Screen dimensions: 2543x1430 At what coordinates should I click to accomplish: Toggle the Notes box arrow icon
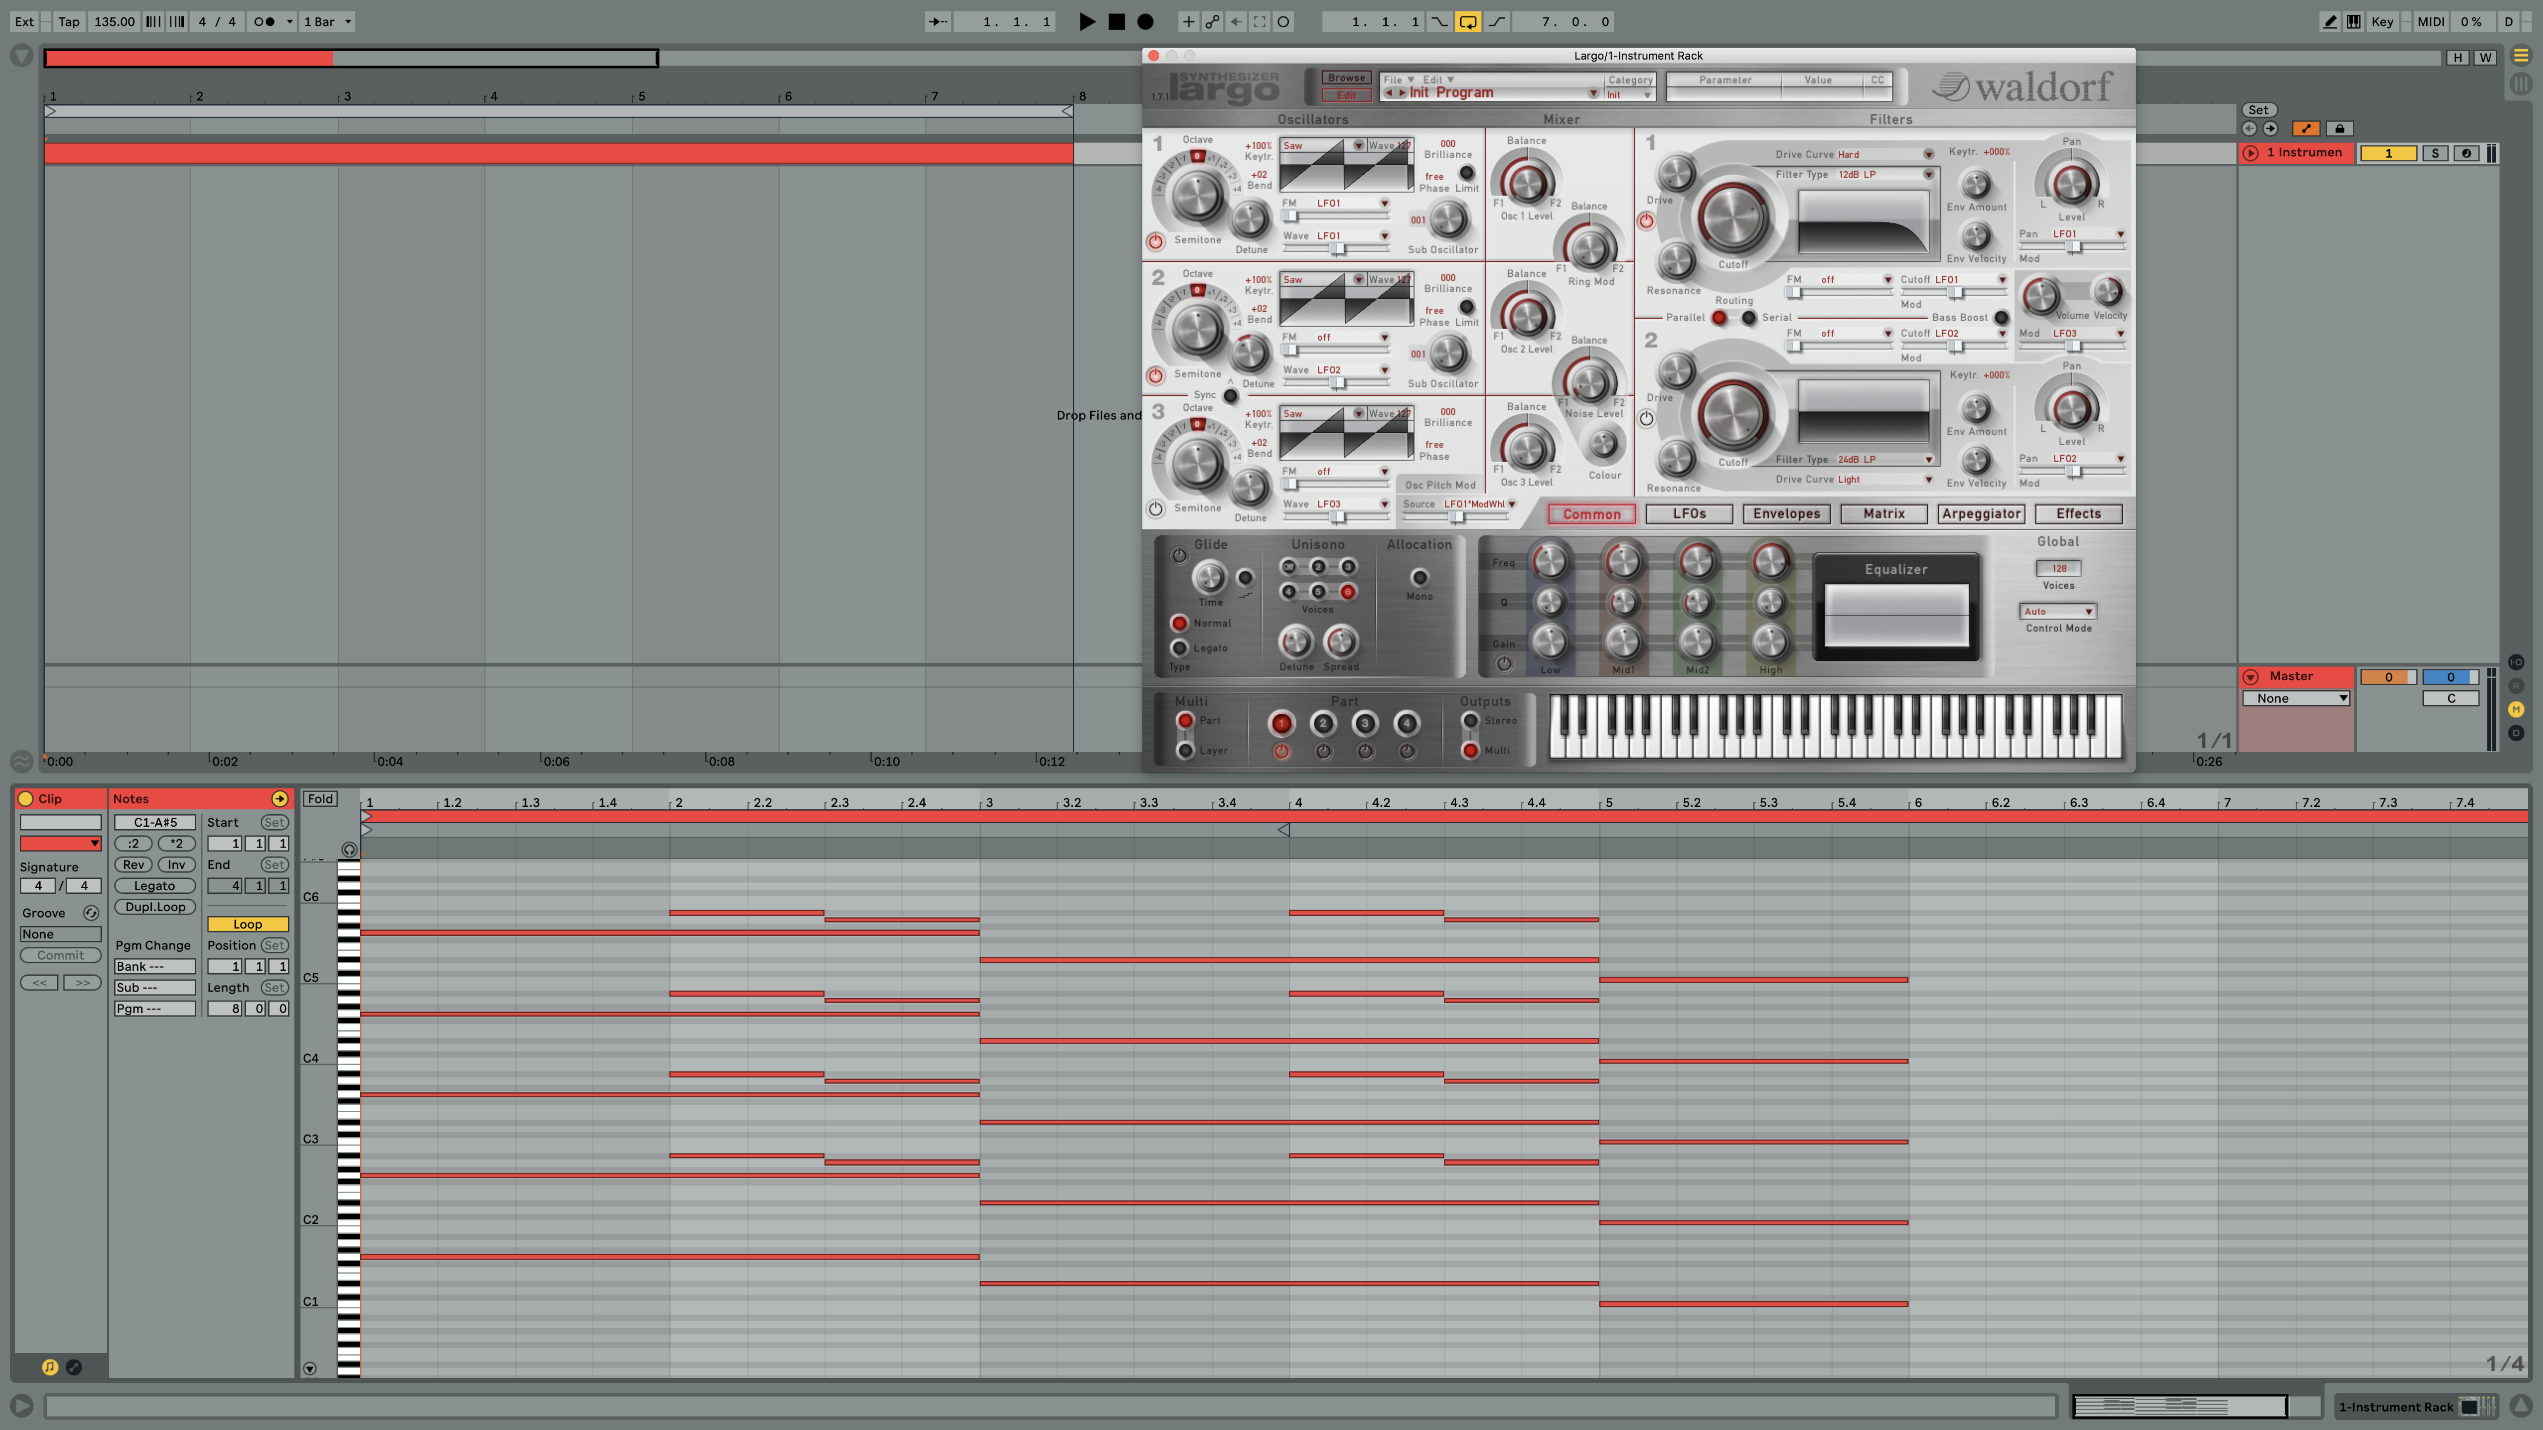coord(279,799)
